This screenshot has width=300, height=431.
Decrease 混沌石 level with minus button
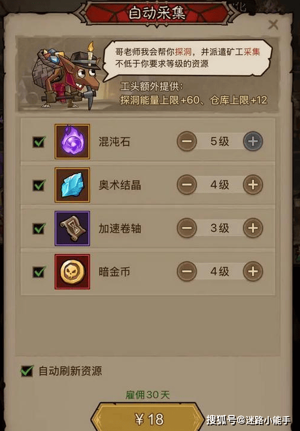point(187,142)
